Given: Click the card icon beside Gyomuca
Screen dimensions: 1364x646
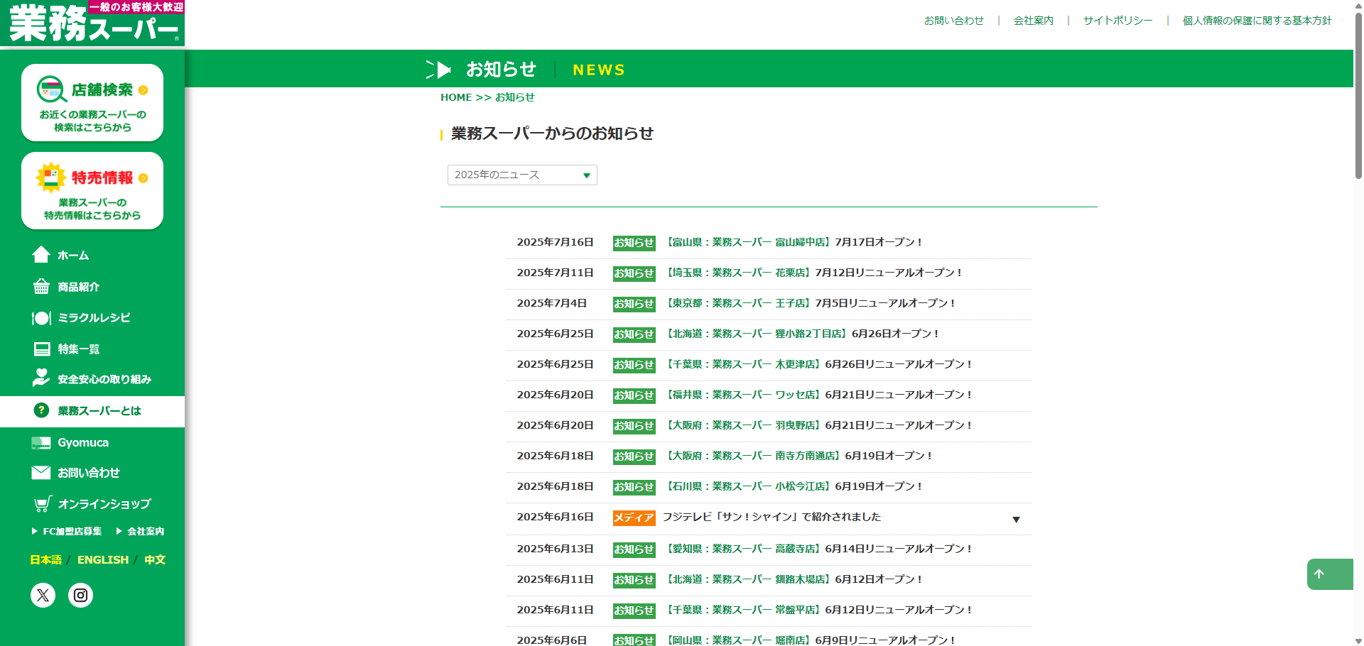Looking at the screenshot, I should click(x=41, y=443).
